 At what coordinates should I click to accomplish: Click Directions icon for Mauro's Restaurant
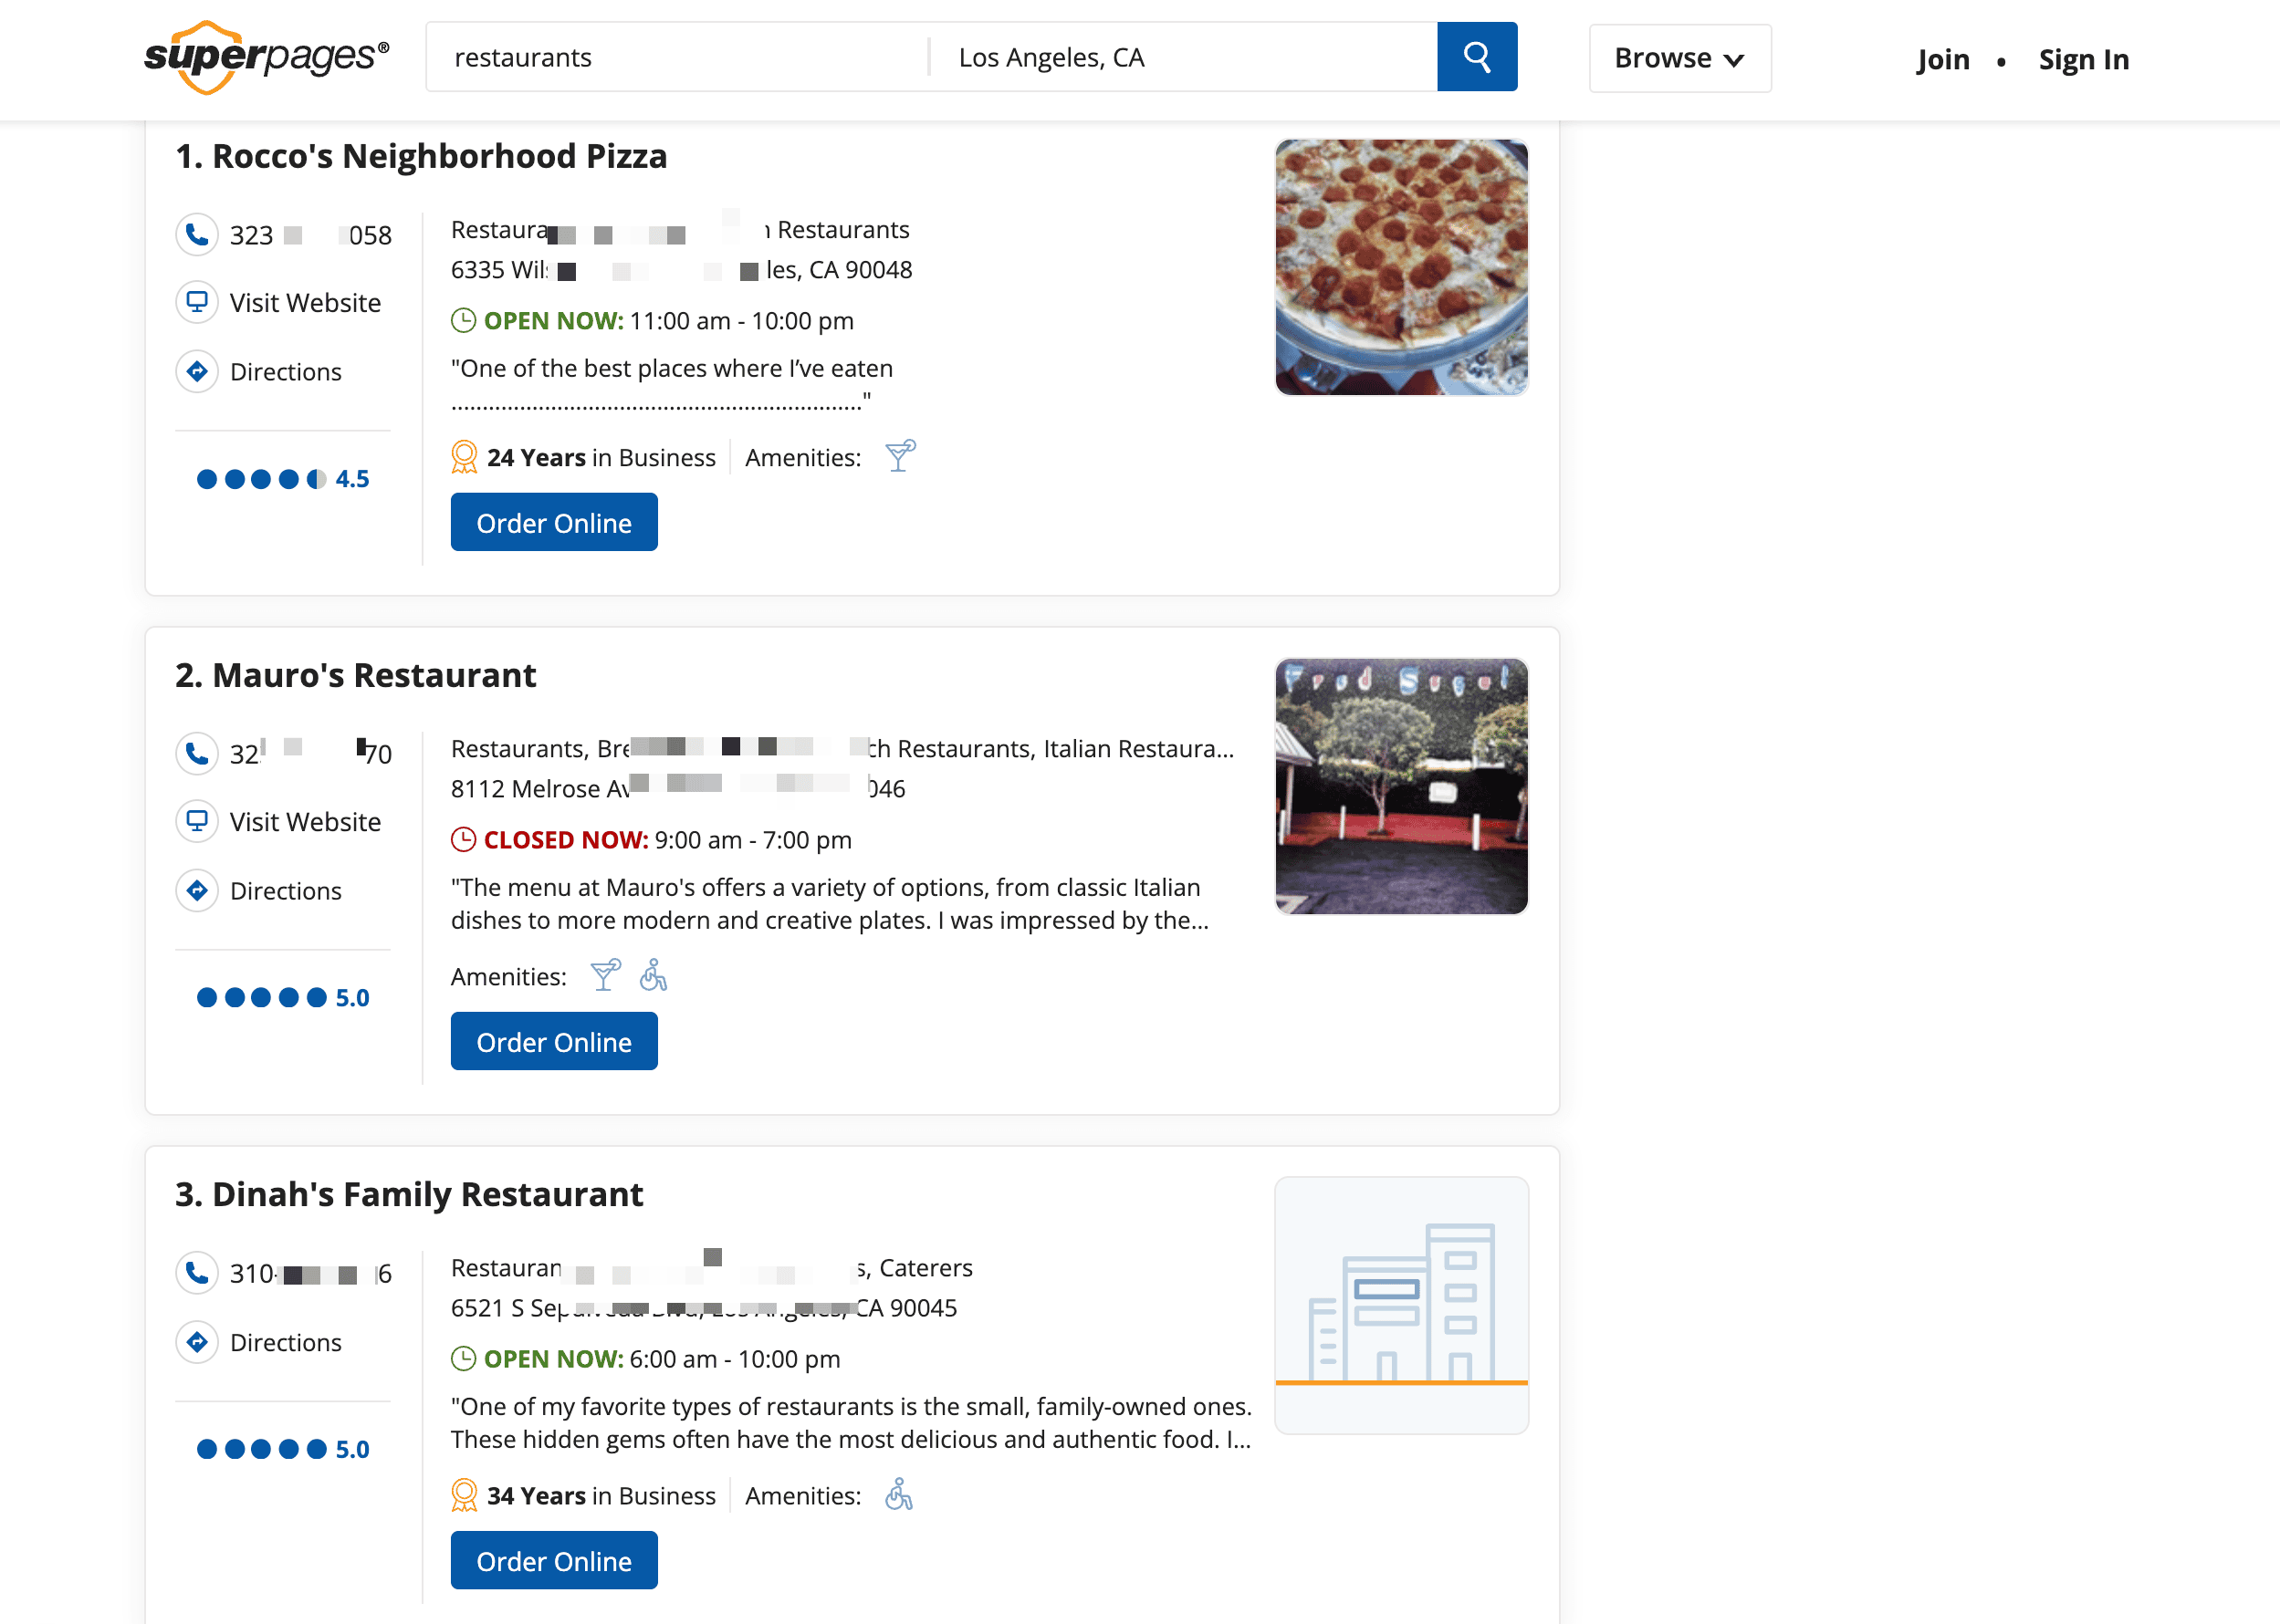point(197,890)
